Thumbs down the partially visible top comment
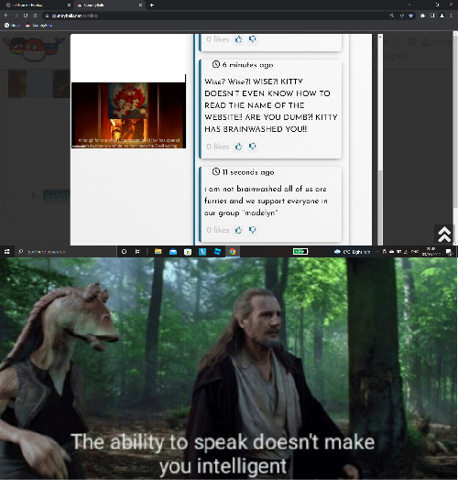 252,39
